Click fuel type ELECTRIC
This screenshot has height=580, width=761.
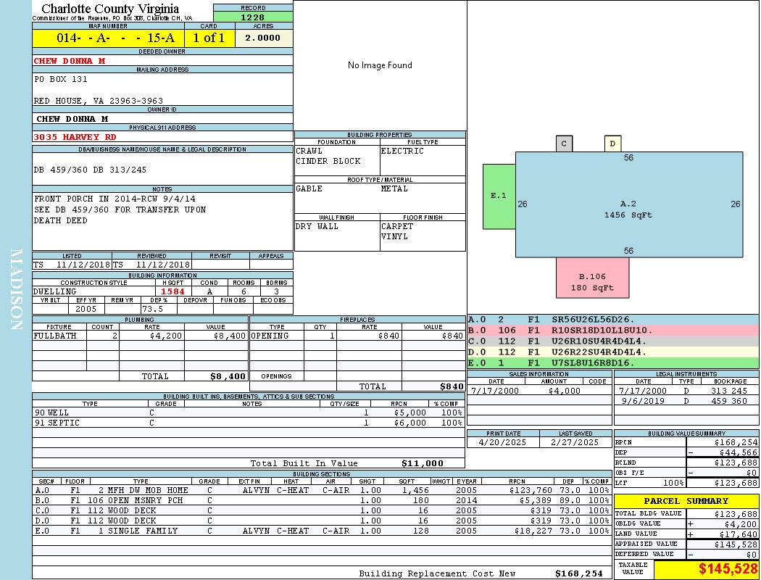coord(402,151)
